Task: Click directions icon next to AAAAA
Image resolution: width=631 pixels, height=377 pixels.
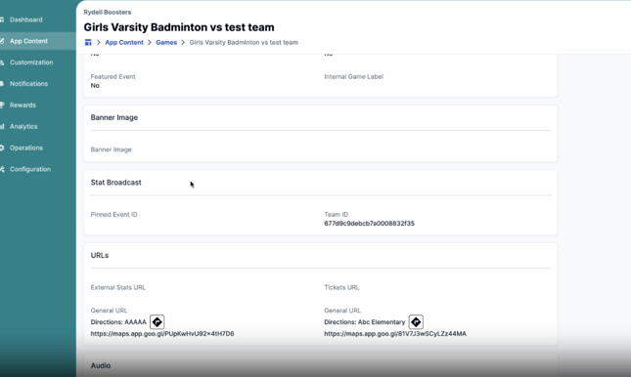Action: pyautogui.click(x=157, y=322)
